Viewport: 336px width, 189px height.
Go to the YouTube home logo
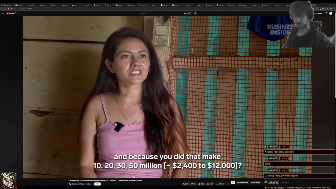point(10,13)
